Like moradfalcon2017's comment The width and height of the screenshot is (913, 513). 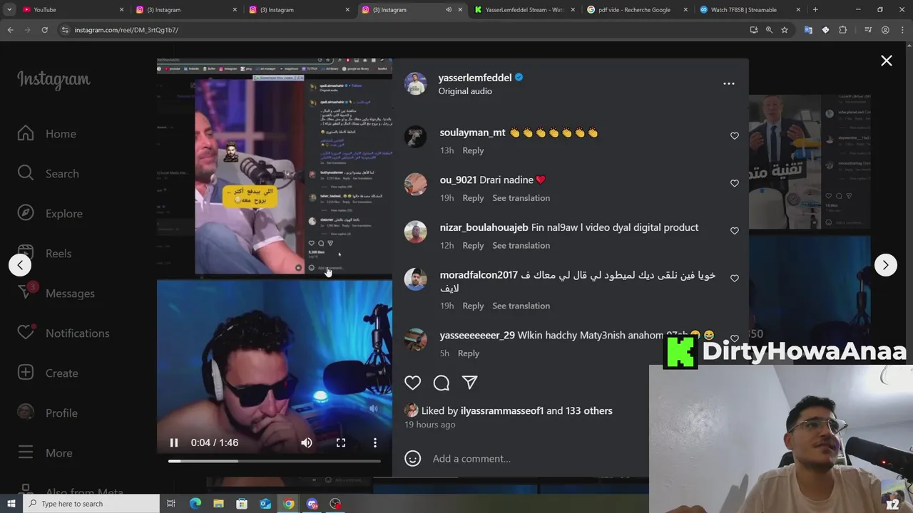click(735, 279)
